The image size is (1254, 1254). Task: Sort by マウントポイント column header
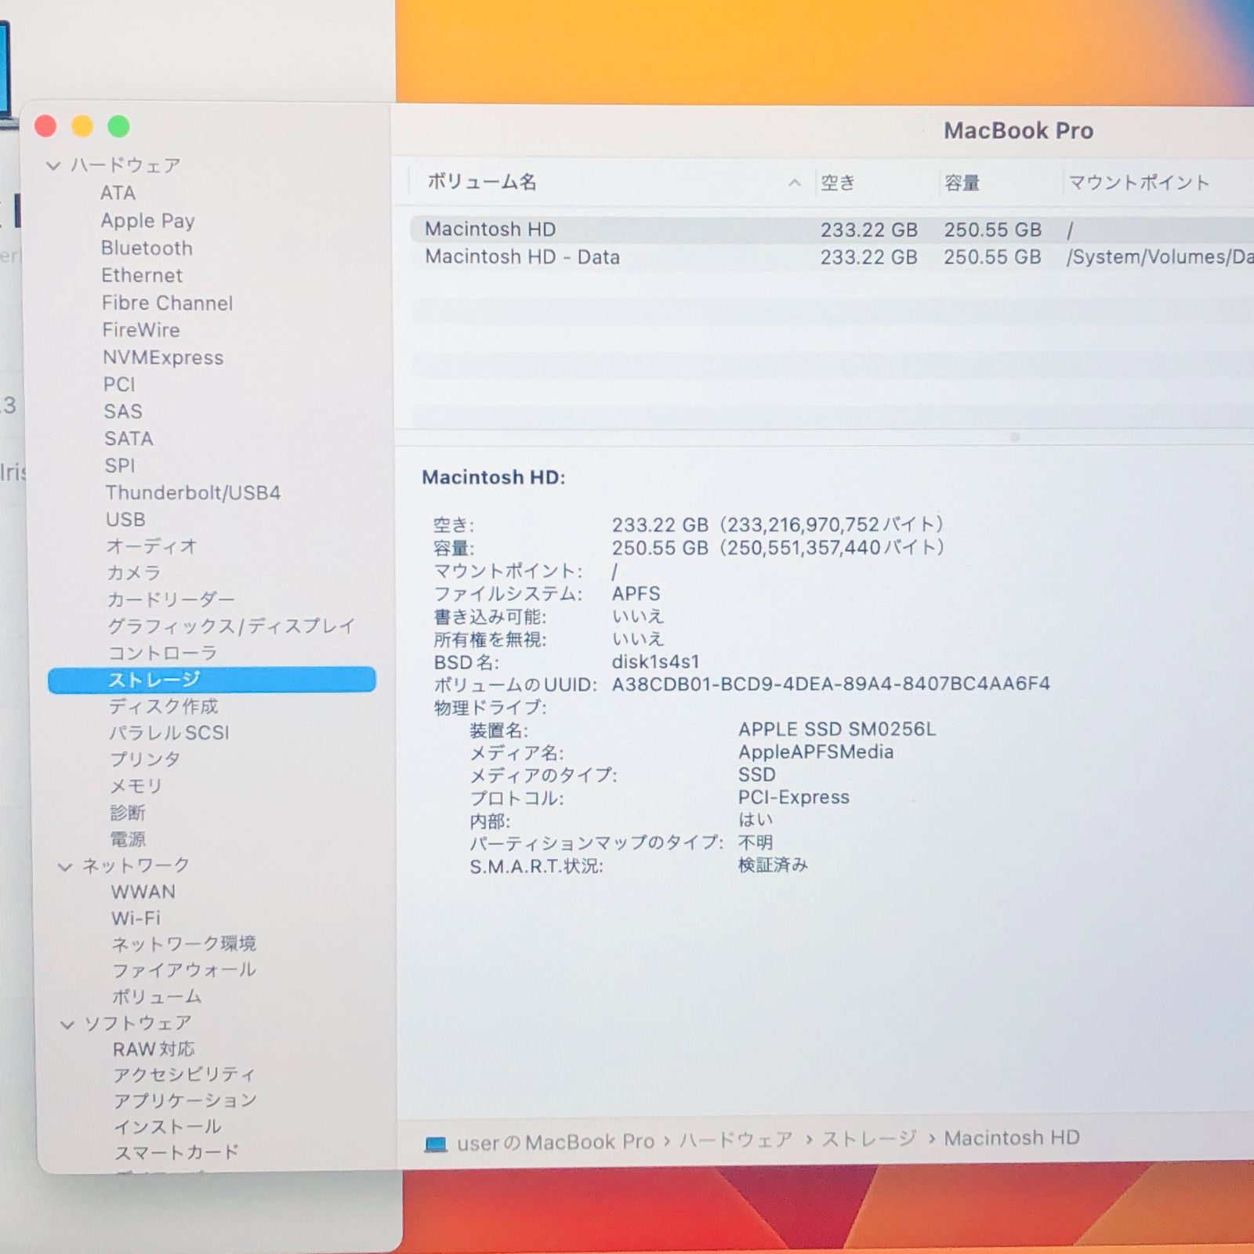(1139, 183)
